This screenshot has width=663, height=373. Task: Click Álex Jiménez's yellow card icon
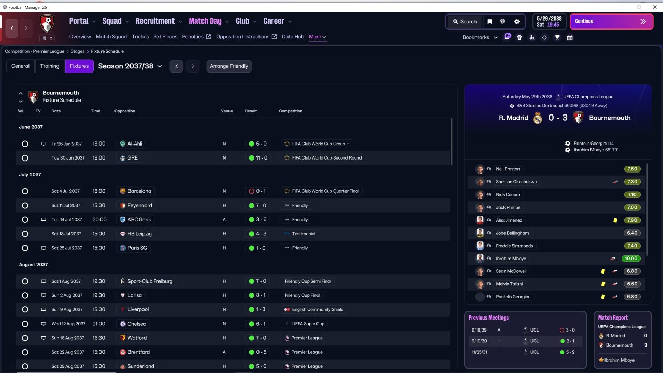615,220
